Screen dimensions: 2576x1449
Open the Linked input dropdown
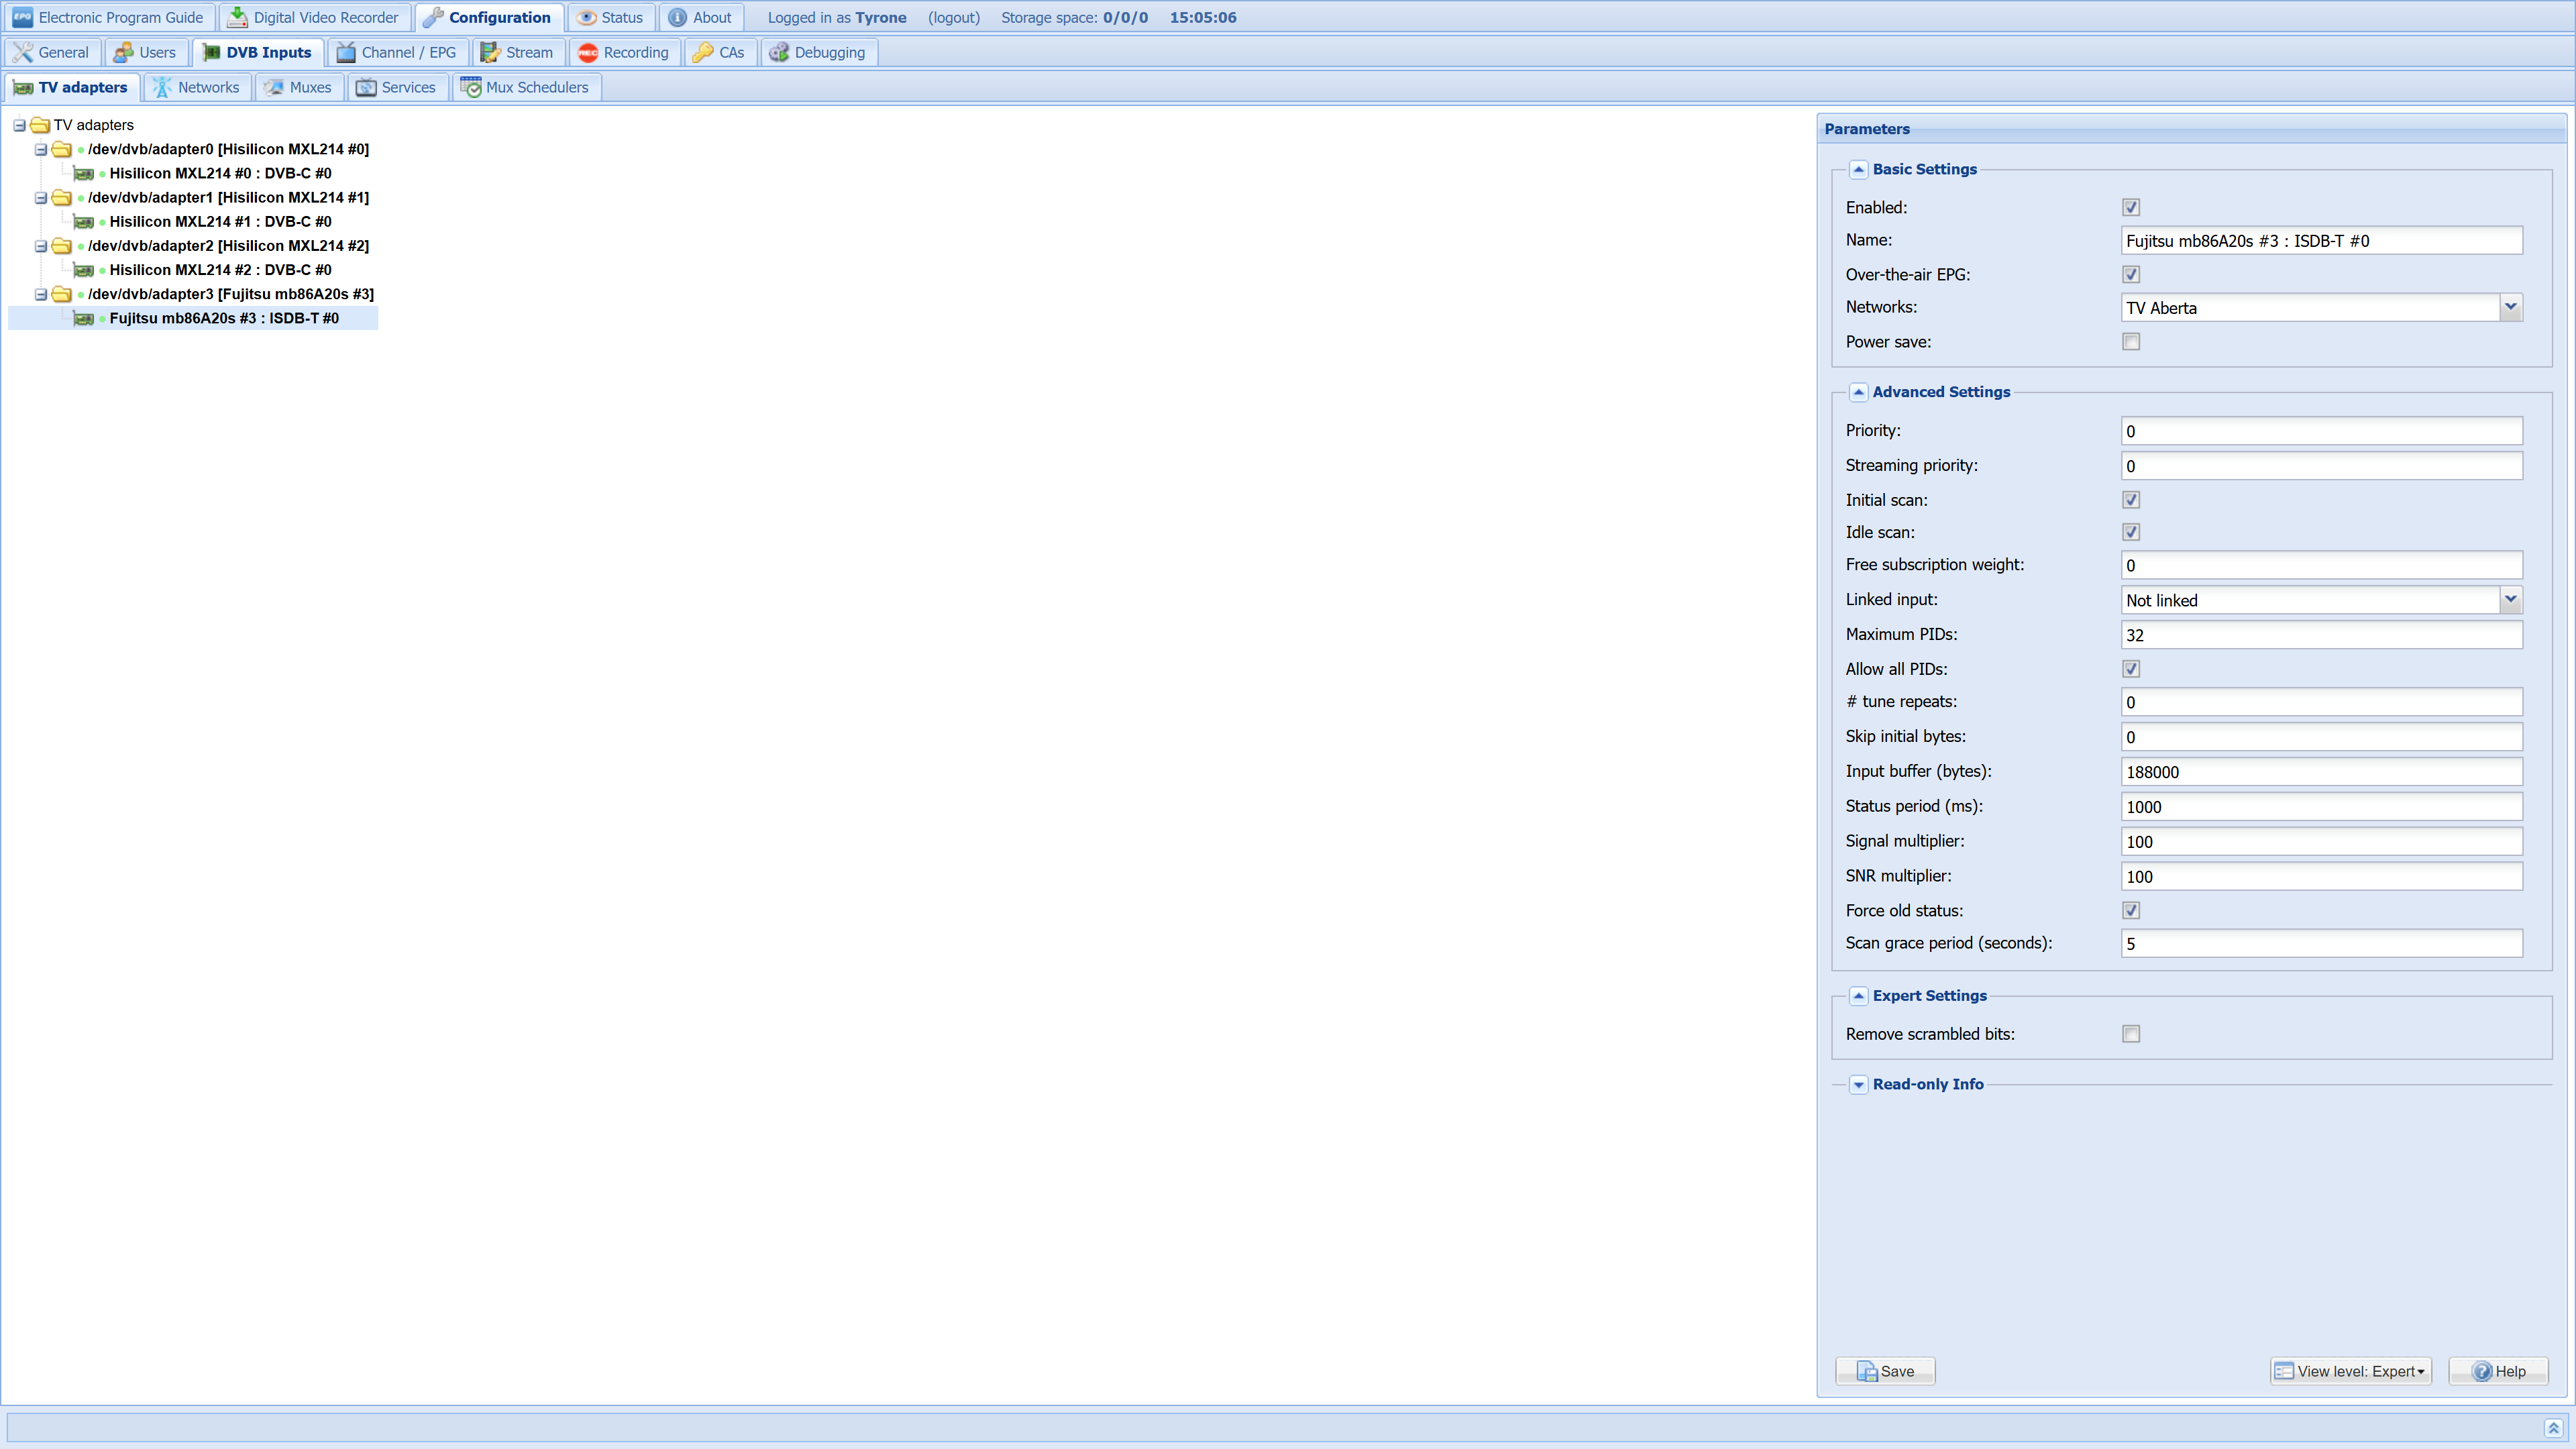[x=2510, y=600]
